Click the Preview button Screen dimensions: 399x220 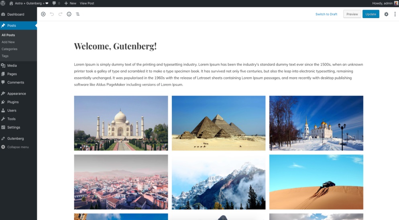click(352, 14)
